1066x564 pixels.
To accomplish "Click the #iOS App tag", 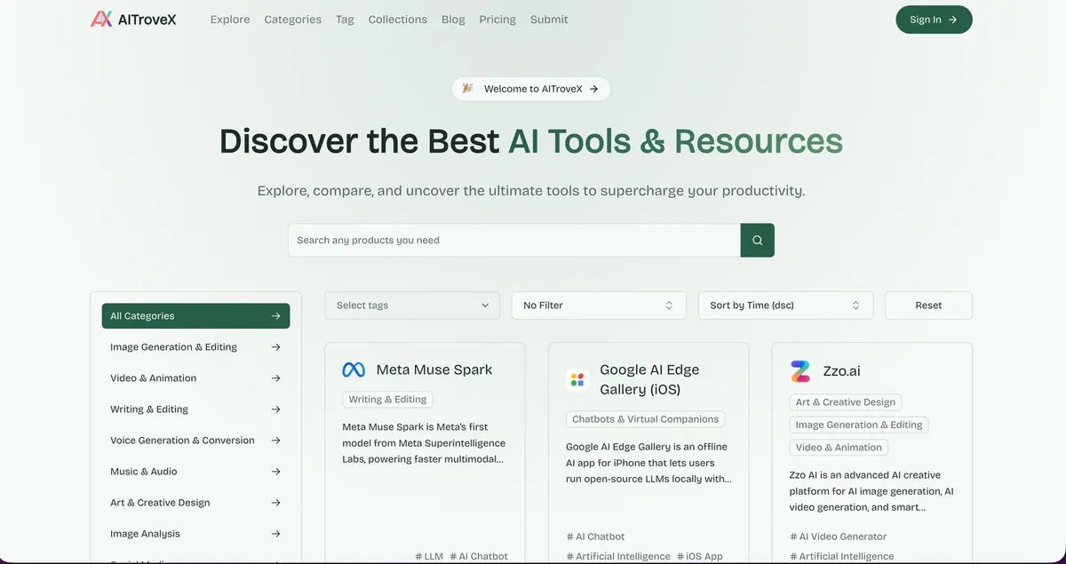I will pyautogui.click(x=700, y=556).
